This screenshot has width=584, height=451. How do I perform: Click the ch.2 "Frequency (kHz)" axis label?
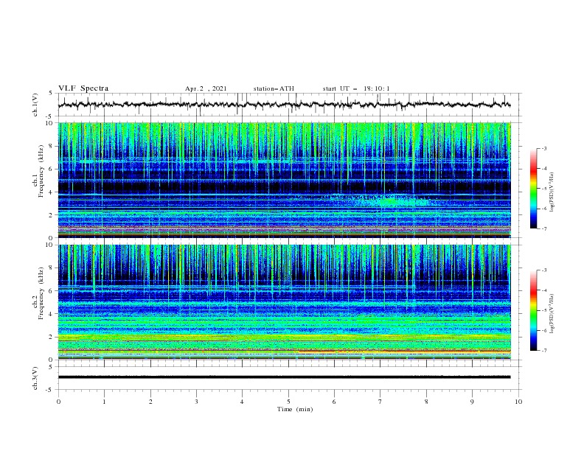pyautogui.click(x=41, y=293)
